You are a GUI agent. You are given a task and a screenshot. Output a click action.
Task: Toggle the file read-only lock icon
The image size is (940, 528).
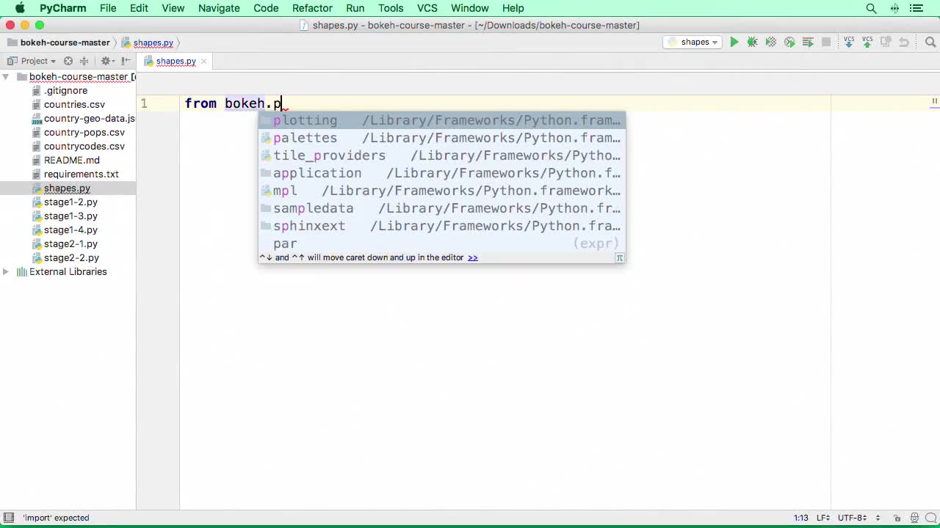tap(897, 518)
